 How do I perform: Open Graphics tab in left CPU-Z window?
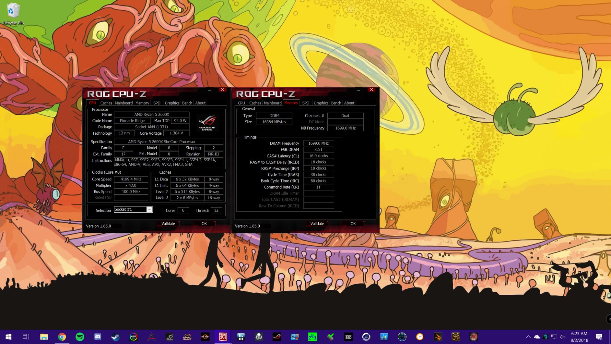pos(172,103)
